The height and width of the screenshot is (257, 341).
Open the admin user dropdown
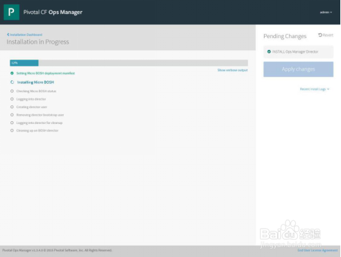click(x=326, y=12)
